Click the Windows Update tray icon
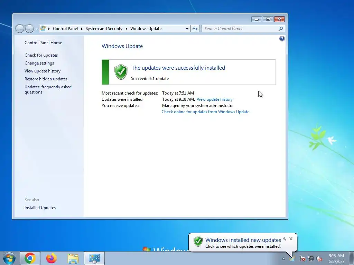The image size is (354, 265). tap(292, 258)
